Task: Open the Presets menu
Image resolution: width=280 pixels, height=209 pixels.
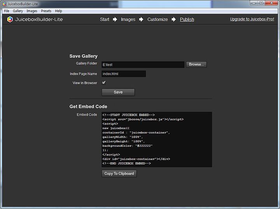Action: pyautogui.click(x=46, y=11)
